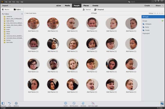Open the themes folder

(8, 40)
